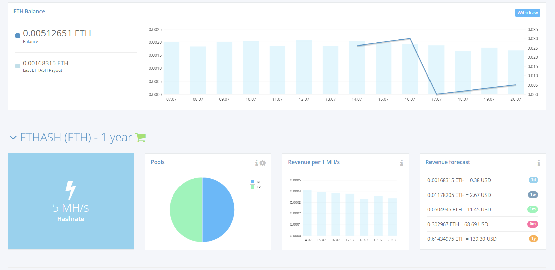Open the green shopping cart icon

pyautogui.click(x=140, y=137)
